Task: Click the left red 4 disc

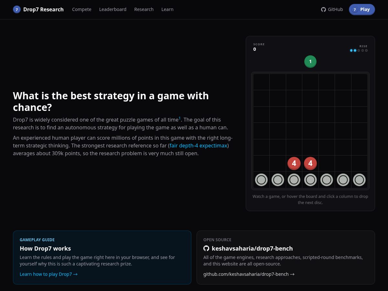Action: click(294, 163)
